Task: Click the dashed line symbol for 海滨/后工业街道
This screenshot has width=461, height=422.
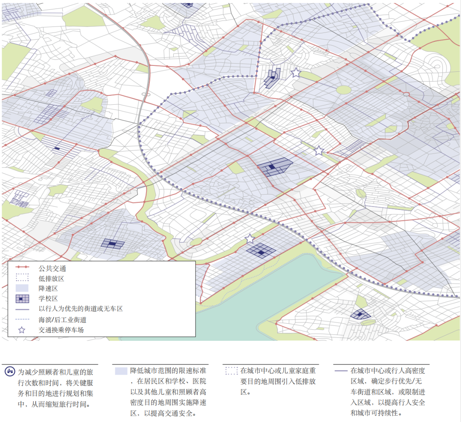Action: [x=22, y=319]
